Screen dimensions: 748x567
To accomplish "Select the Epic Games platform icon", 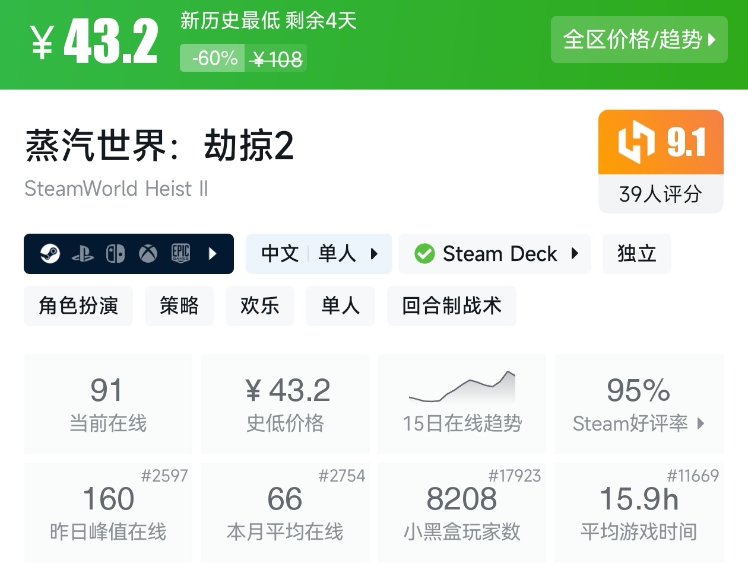I will [x=180, y=254].
